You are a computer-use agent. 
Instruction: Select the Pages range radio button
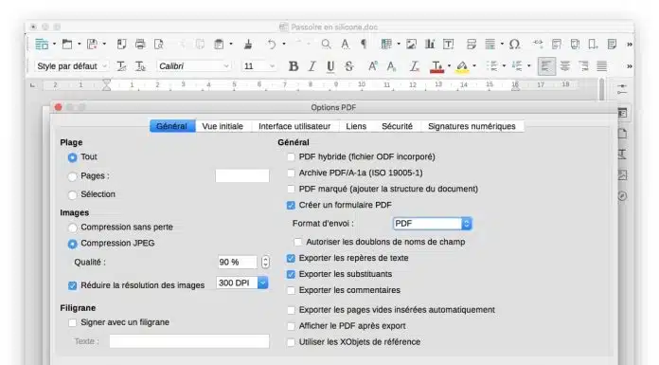73,176
